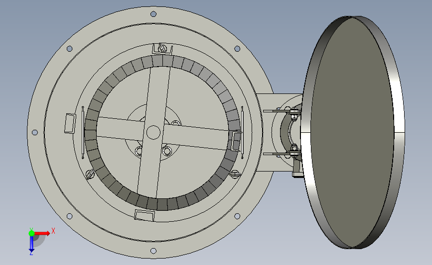Pick the topmost bolt hole on outer flange
The height and width of the screenshot is (265, 432).
coord(153,14)
